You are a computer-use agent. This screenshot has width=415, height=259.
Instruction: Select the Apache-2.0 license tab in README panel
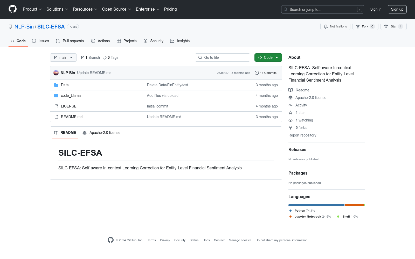tap(101, 133)
